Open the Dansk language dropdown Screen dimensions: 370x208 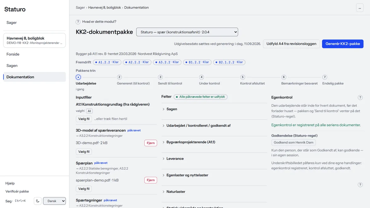[x=55, y=201]
